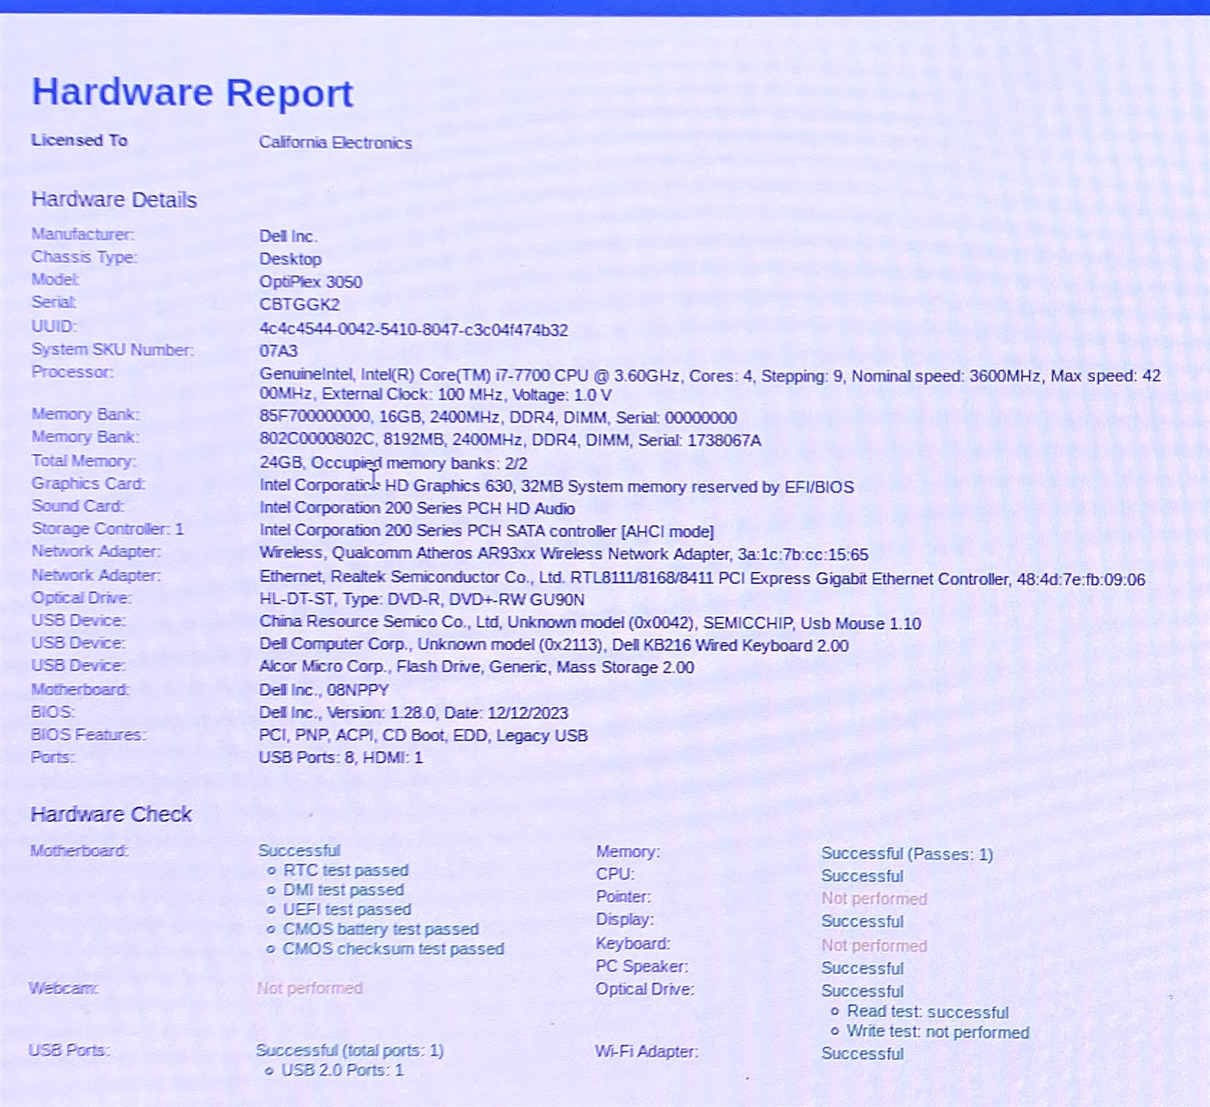Image resolution: width=1210 pixels, height=1107 pixels.
Task: Click the Optical Drive HL-DT-ST value
Action: click(x=422, y=600)
